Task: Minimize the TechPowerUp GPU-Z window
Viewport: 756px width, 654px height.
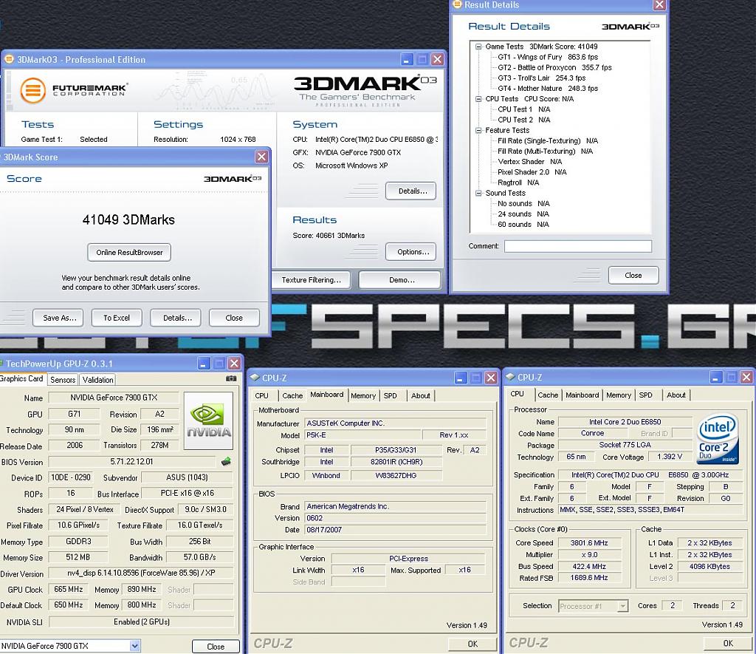Action: [204, 364]
